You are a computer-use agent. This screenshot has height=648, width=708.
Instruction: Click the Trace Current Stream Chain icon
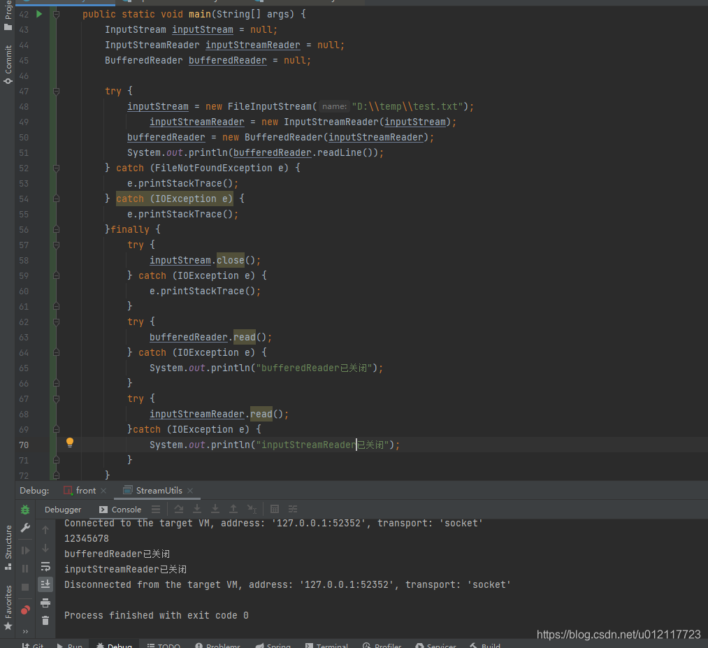point(293,510)
